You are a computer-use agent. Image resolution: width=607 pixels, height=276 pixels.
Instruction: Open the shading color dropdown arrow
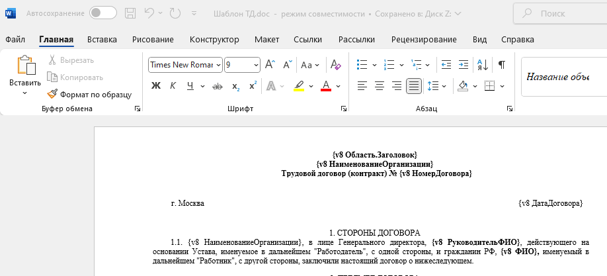click(475, 86)
